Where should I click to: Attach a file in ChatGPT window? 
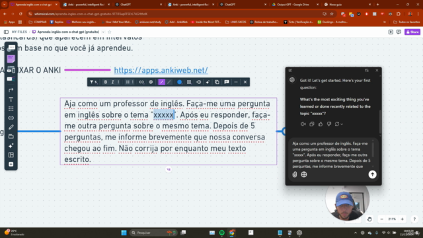295,175
